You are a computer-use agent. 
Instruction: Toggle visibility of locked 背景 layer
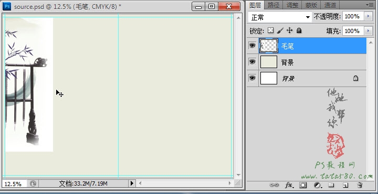click(252, 78)
